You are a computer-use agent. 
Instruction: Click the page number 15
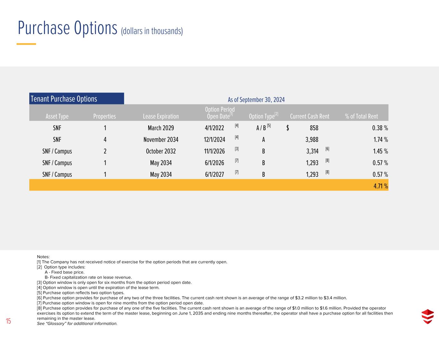click(8, 321)
